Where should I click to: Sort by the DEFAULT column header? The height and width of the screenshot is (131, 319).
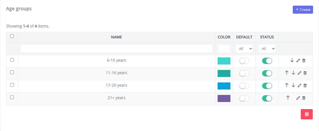coord(244,37)
